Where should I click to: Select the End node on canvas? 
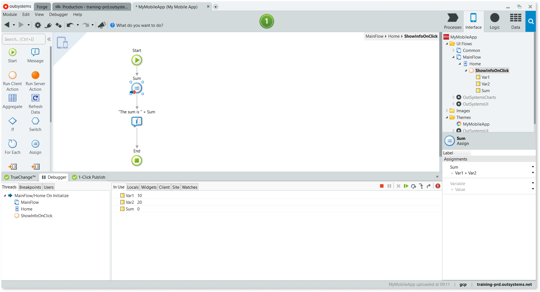point(137,161)
